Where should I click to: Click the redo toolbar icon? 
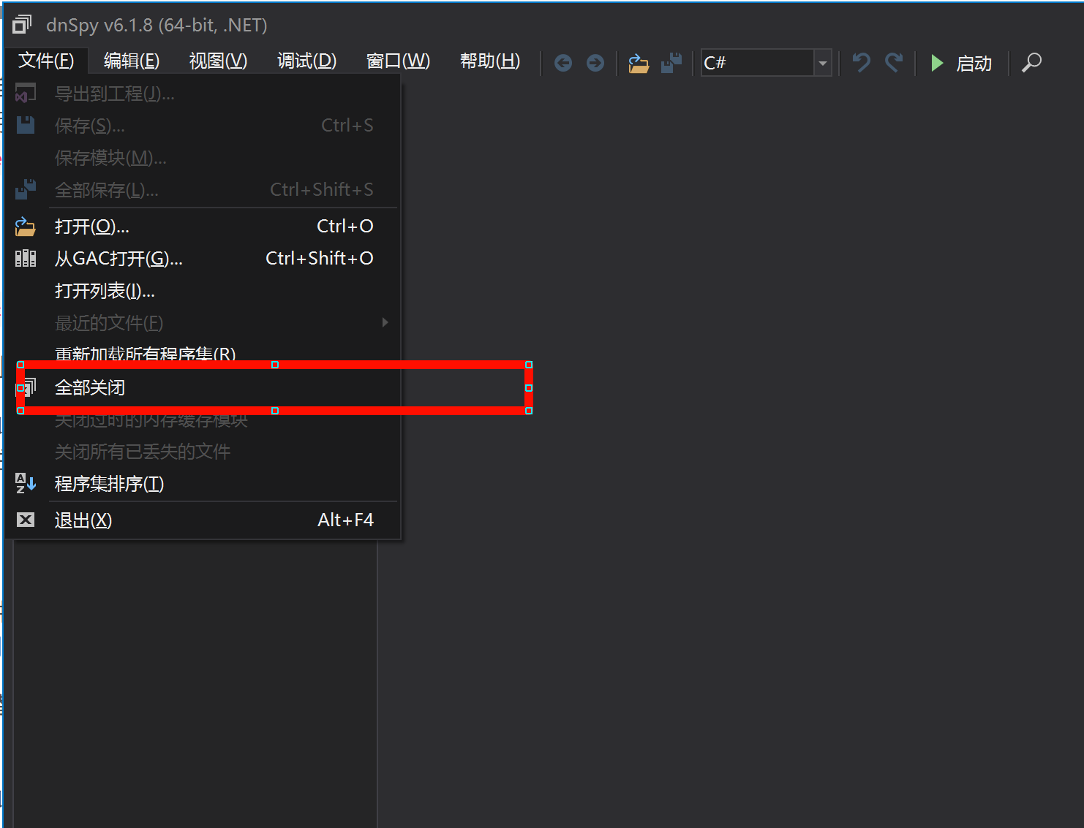pyautogui.click(x=893, y=63)
